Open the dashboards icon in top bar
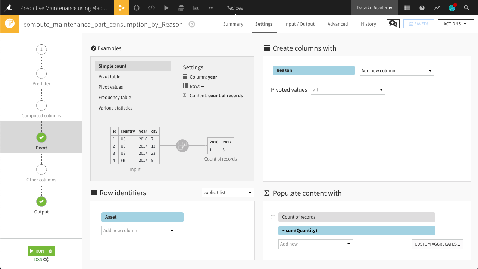Image resolution: width=478 pixels, height=269 pixels. click(x=196, y=8)
